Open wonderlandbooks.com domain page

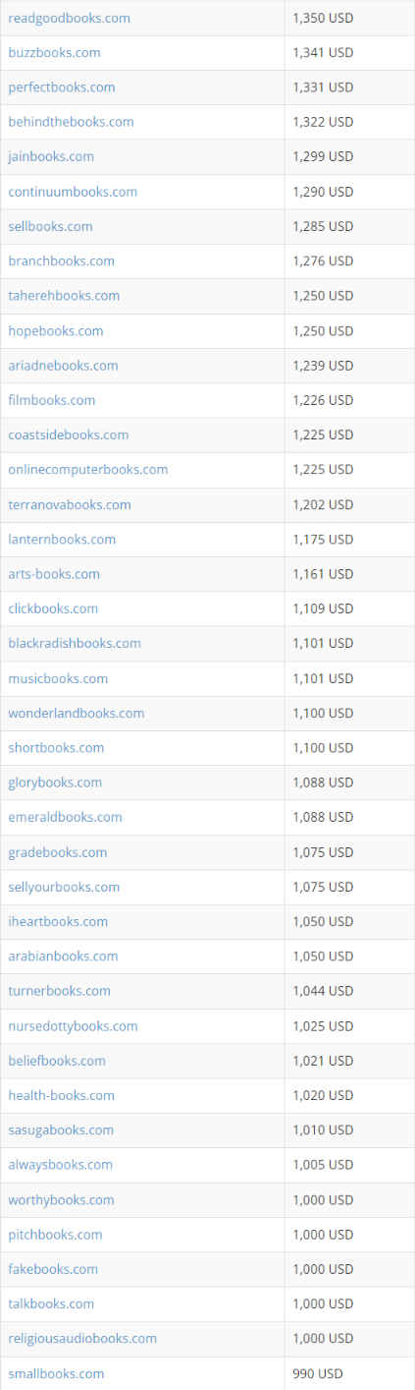pos(77,714)
